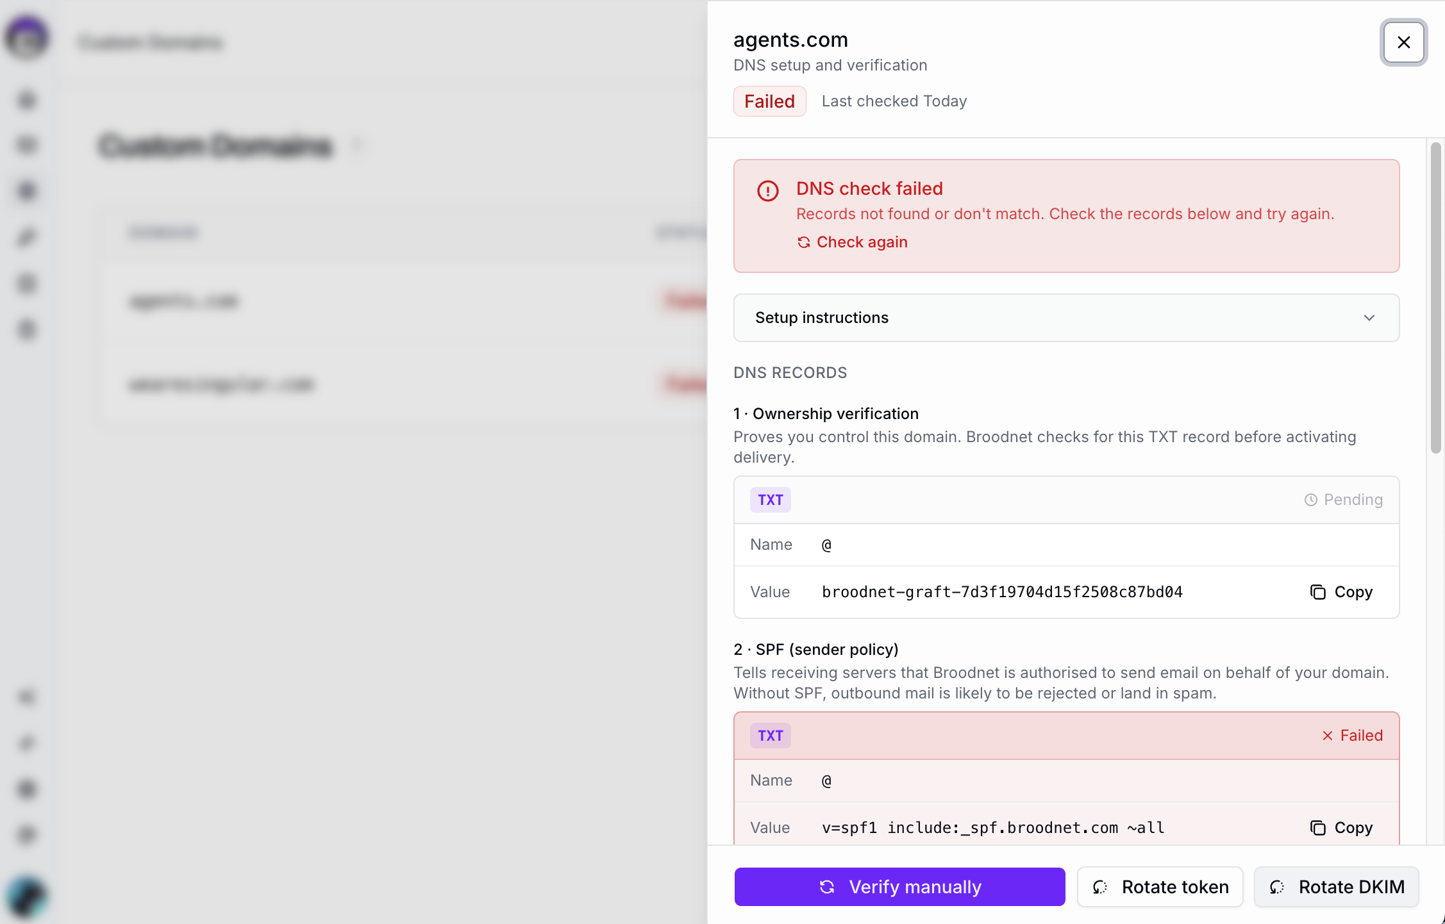Copy the SPF record value
This screenshot has height=924, width=1445.
tap(1341, 828)
